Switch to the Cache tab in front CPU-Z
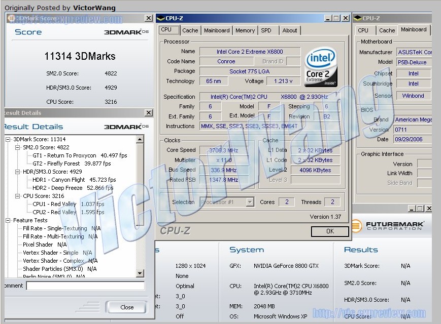This screenshot has width=441, height=324. coord(190,30)
